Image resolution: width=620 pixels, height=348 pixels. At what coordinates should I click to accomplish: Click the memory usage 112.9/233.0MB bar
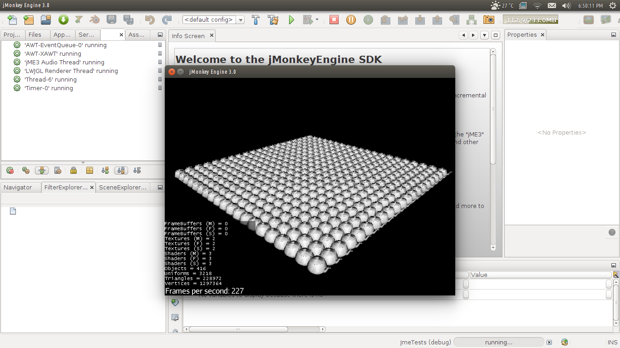[x=530, y=20]
